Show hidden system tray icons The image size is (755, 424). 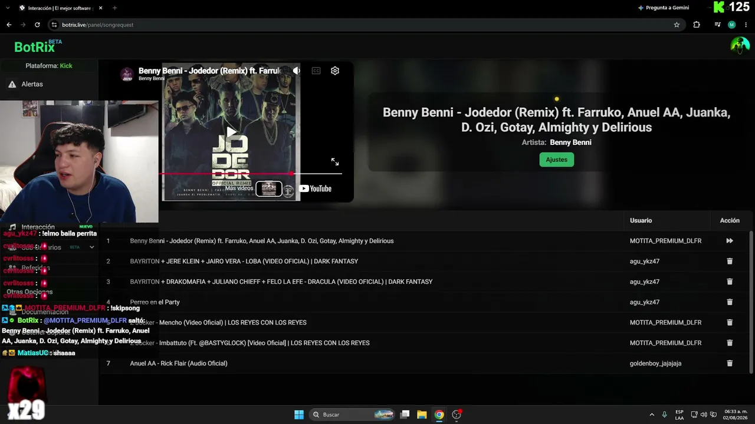(652, 415)
